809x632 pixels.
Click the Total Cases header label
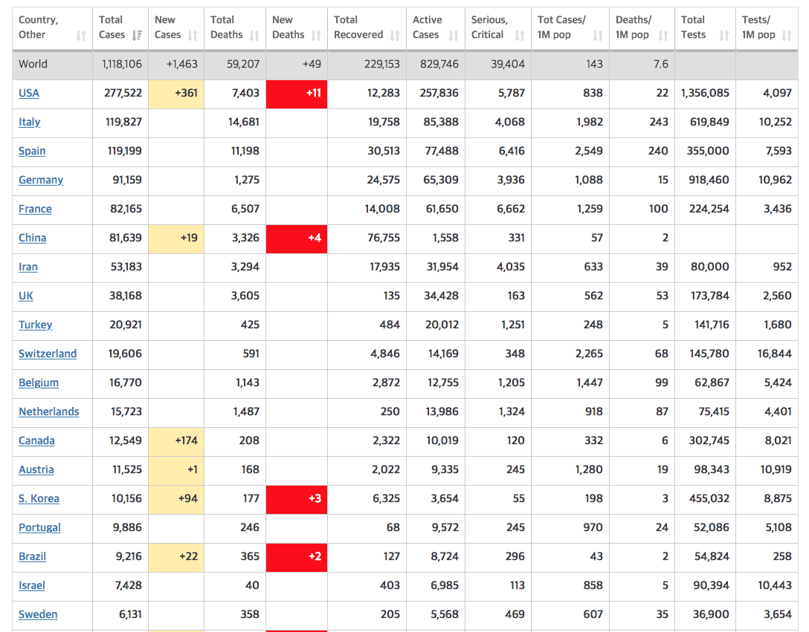(112, 27)
